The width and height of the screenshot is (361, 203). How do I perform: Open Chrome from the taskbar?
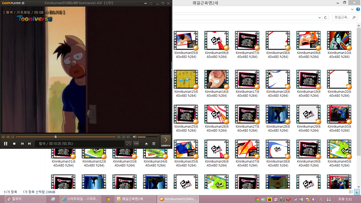108,199
